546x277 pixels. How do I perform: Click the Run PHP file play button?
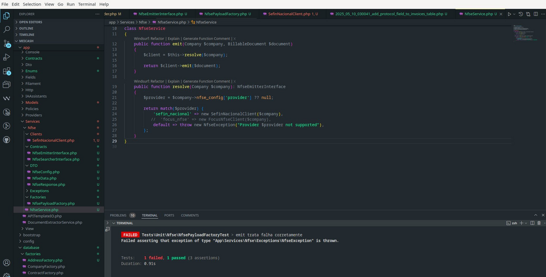[509, 14]
